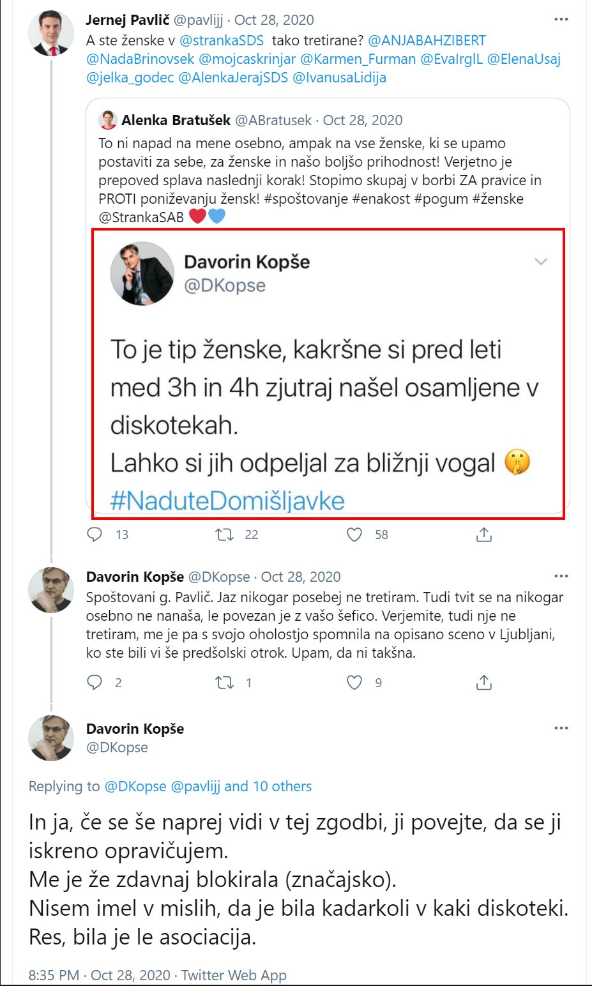Open Jernej Pavlič's profile picture
592x986 pixels.
[x=51, y=34]
